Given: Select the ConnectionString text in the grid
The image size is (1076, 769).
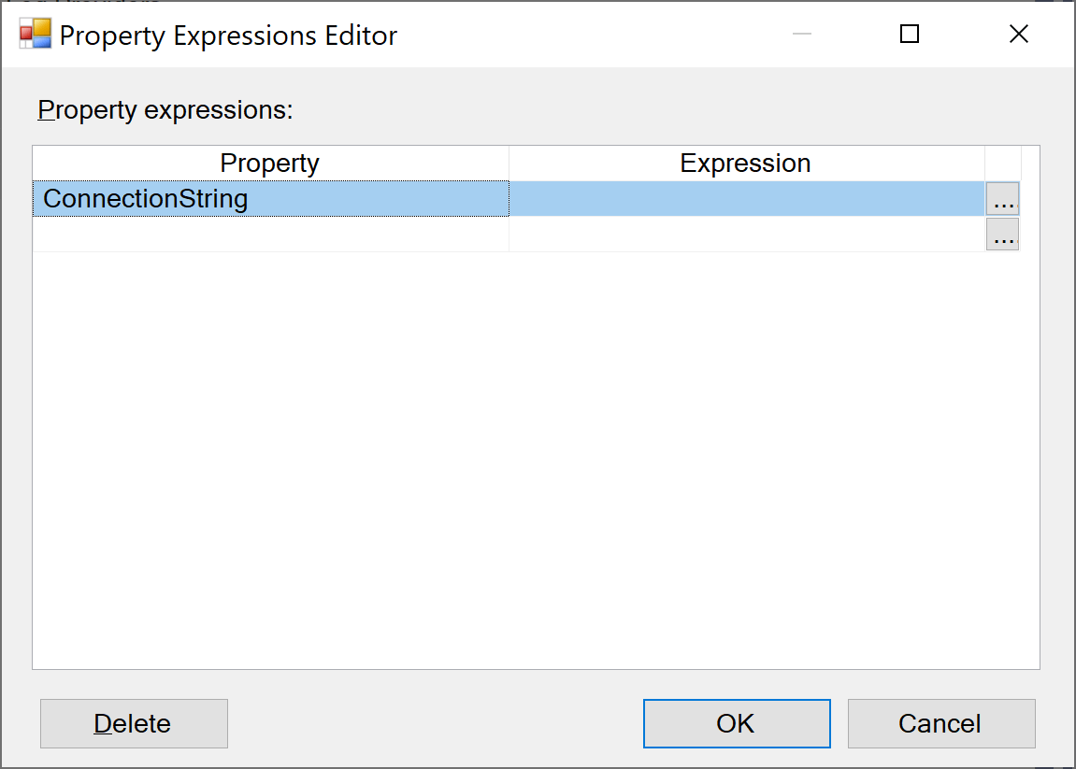Looking at the screenshot, I should 145,198.
